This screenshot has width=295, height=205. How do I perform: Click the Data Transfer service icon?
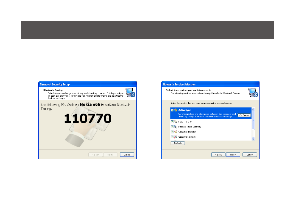point(176,122)
